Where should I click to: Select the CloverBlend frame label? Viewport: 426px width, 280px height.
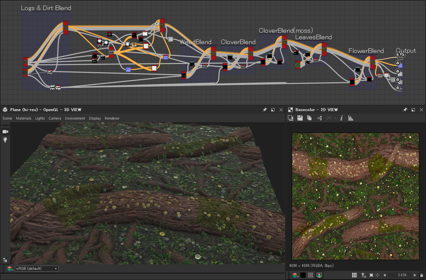[x=238, y=42]
